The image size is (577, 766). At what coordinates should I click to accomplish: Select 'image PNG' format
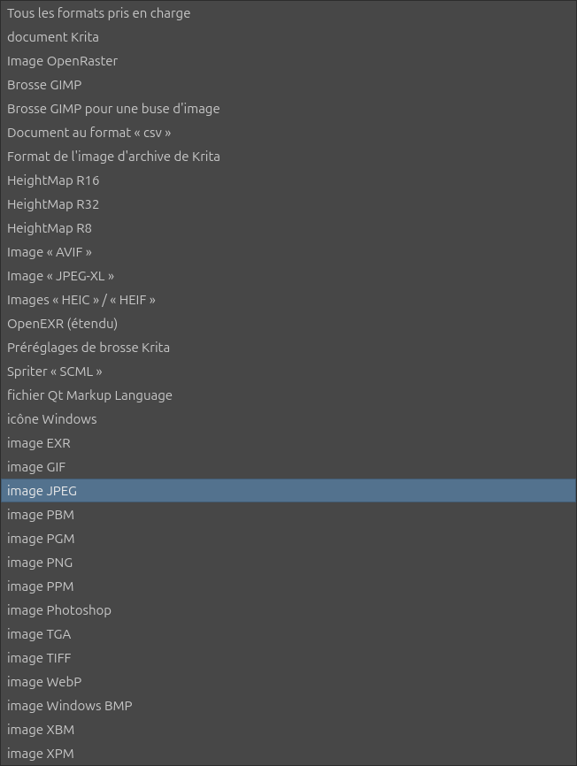point(288,563)
